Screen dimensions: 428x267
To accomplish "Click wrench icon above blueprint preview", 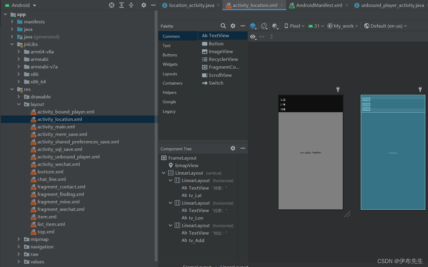I will click(420, 89).
